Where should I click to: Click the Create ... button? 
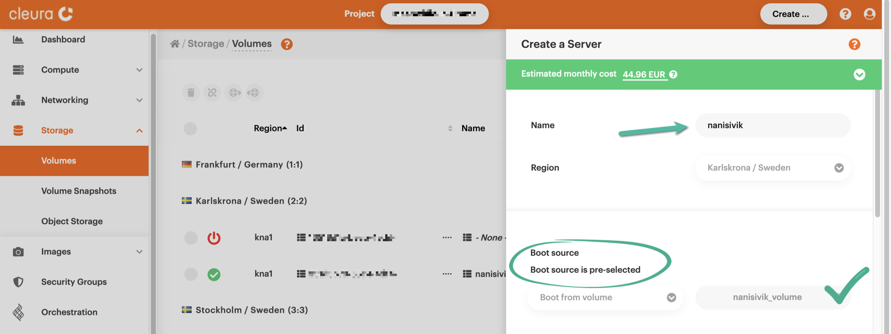793,14
